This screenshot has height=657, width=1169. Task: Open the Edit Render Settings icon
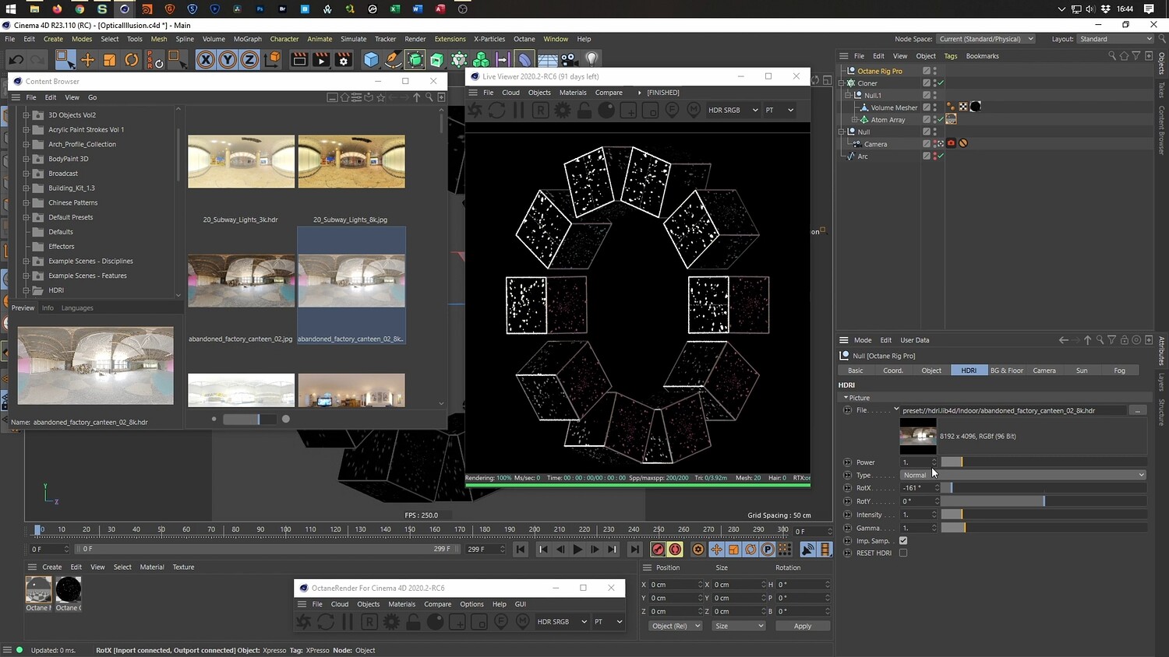(343, 60)
